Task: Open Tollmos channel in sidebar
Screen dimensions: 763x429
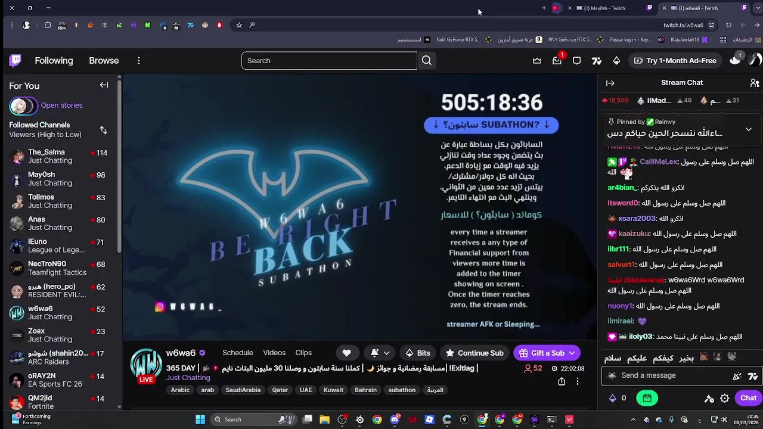Action: (x=60, y=201)
